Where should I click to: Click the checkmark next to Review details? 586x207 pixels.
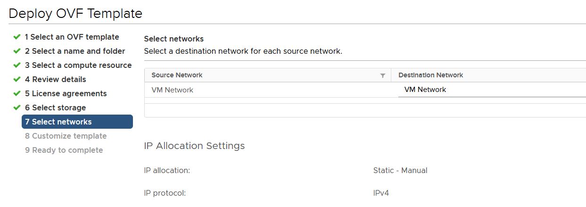(17, 79)
